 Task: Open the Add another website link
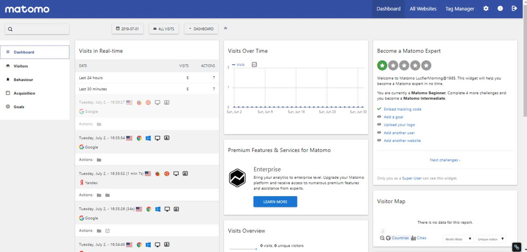tap(402, 141)
